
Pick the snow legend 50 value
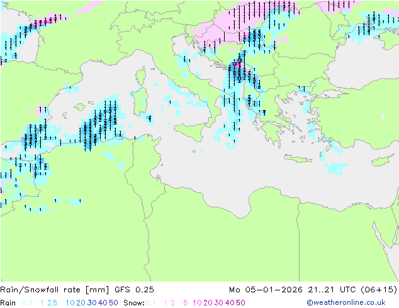coord(240,303)
